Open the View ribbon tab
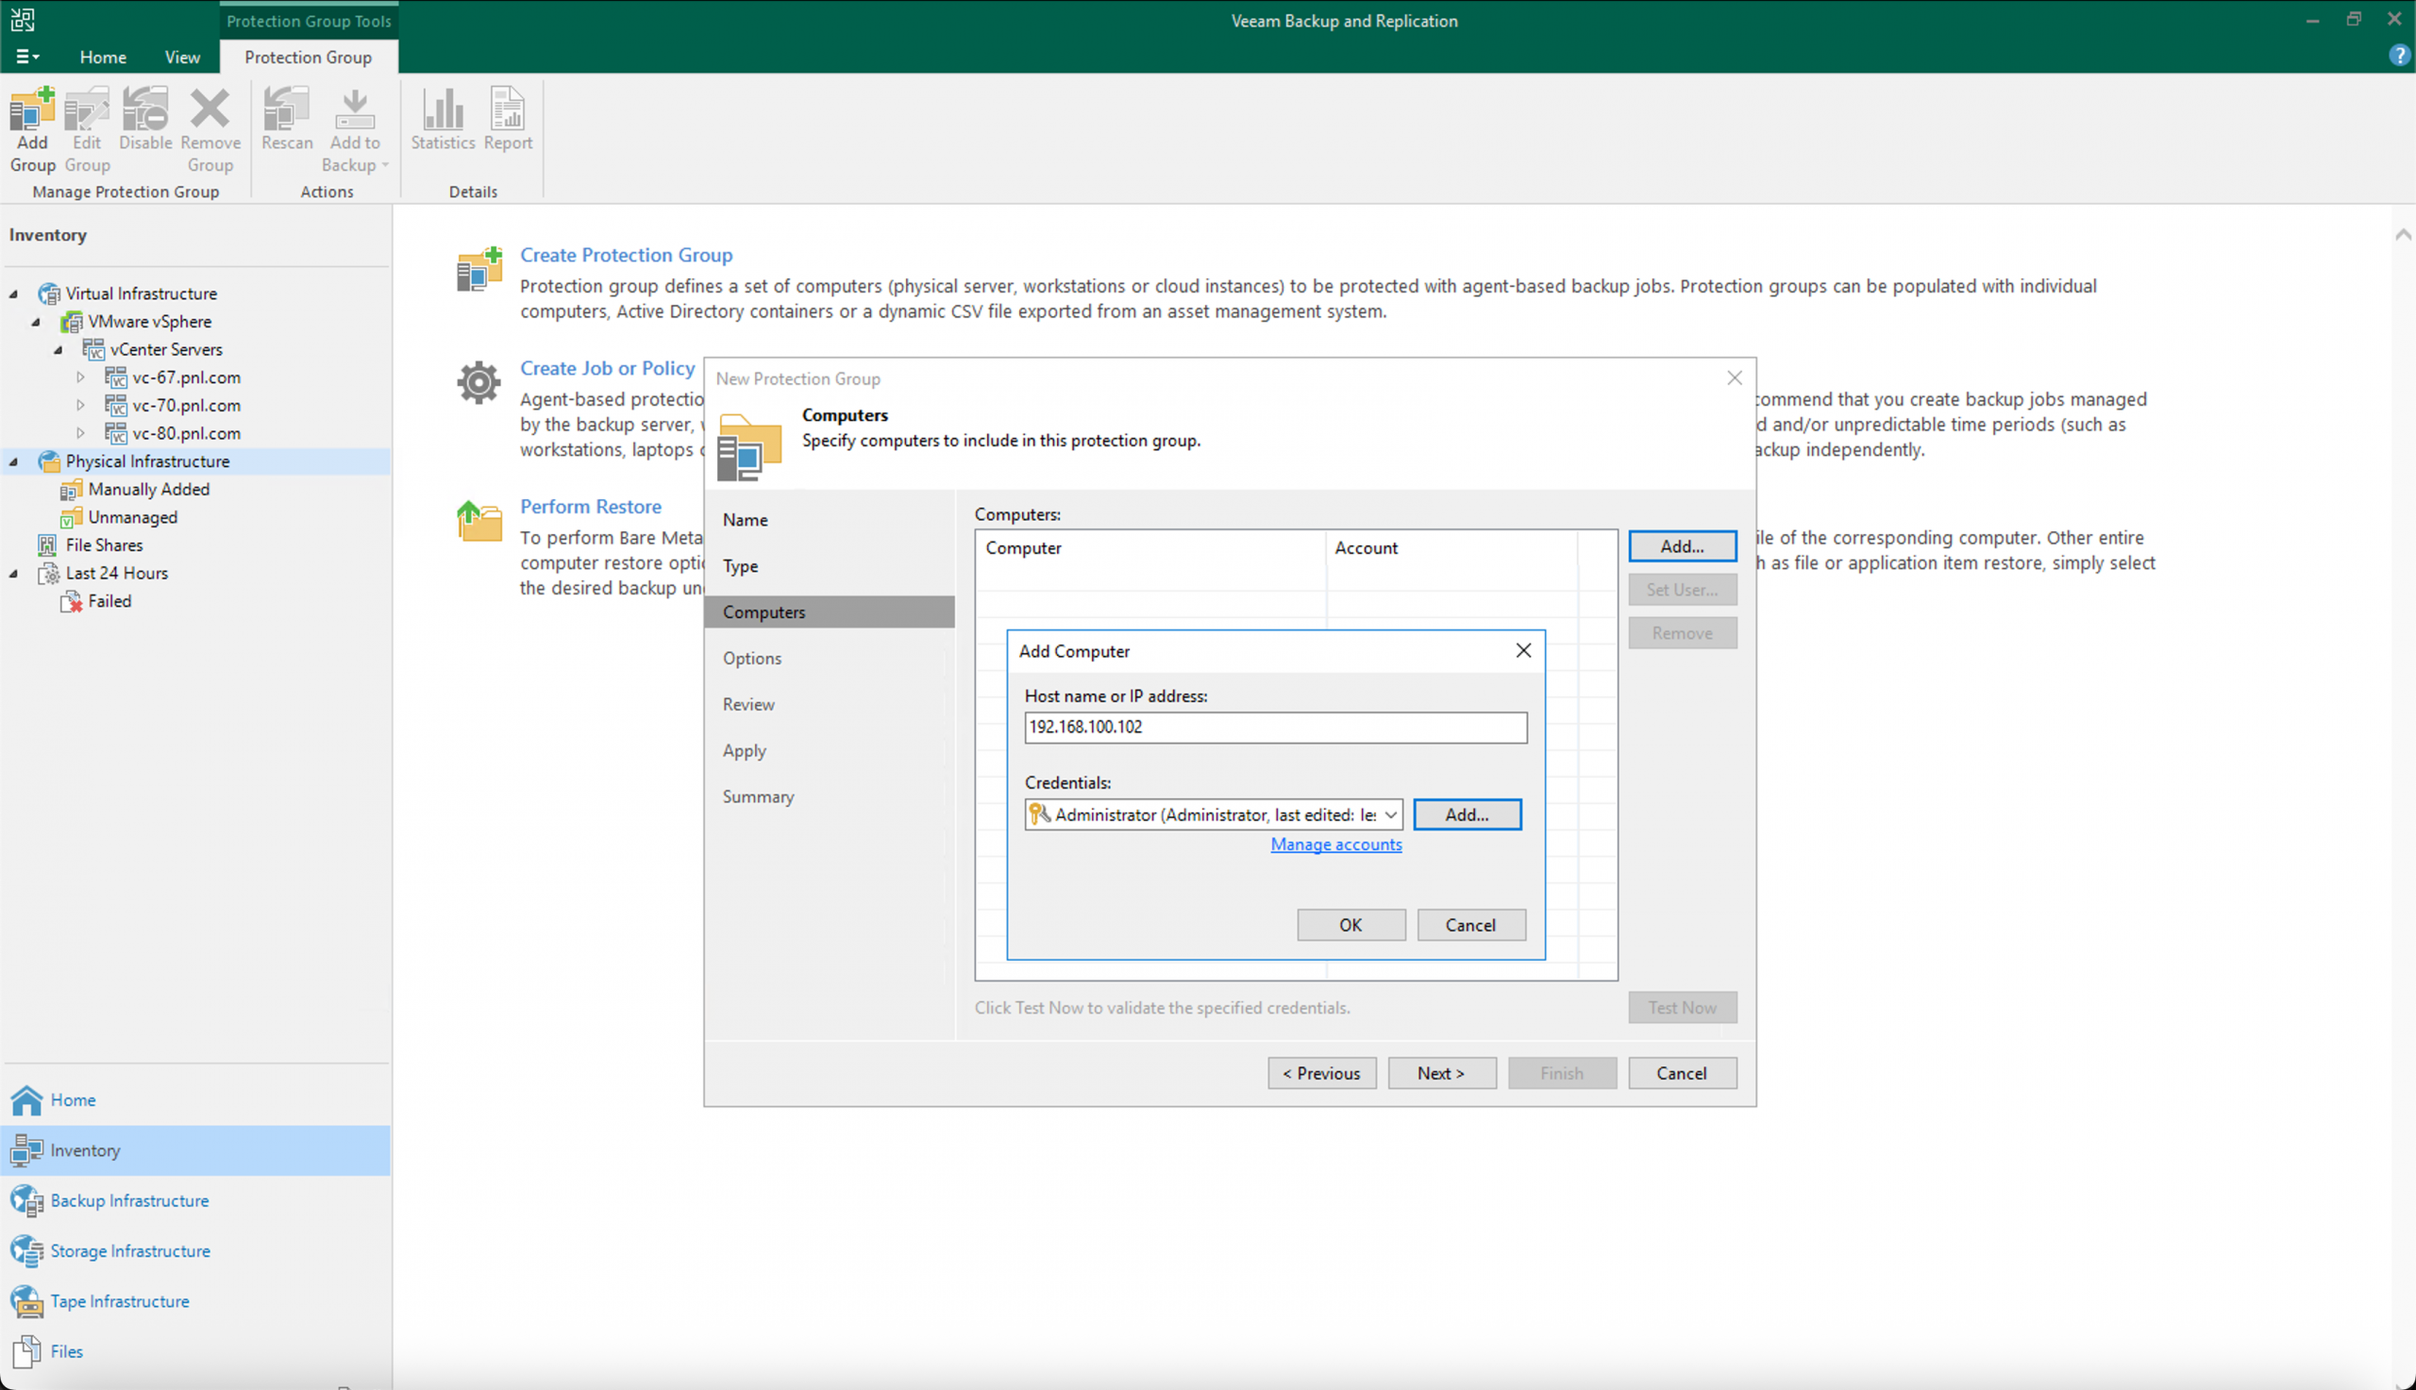 pyautogui.click(x=182, y=58)
